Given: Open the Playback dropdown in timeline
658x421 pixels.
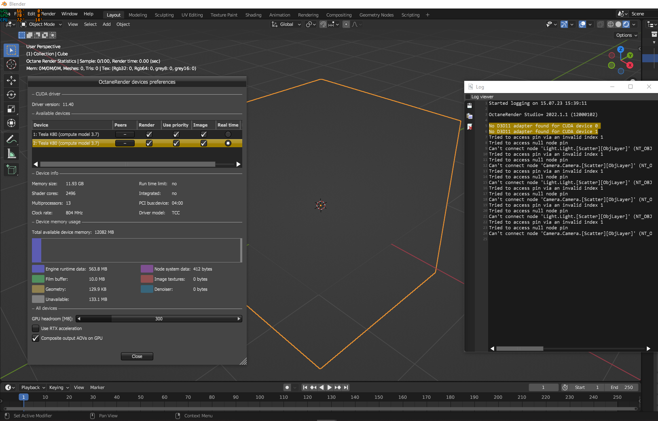Looking at the screenshot, I should (33, 387).
